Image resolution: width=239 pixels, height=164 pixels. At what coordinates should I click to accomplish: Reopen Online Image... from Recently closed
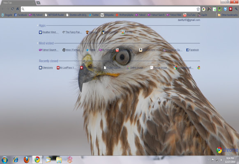(135, 68)
